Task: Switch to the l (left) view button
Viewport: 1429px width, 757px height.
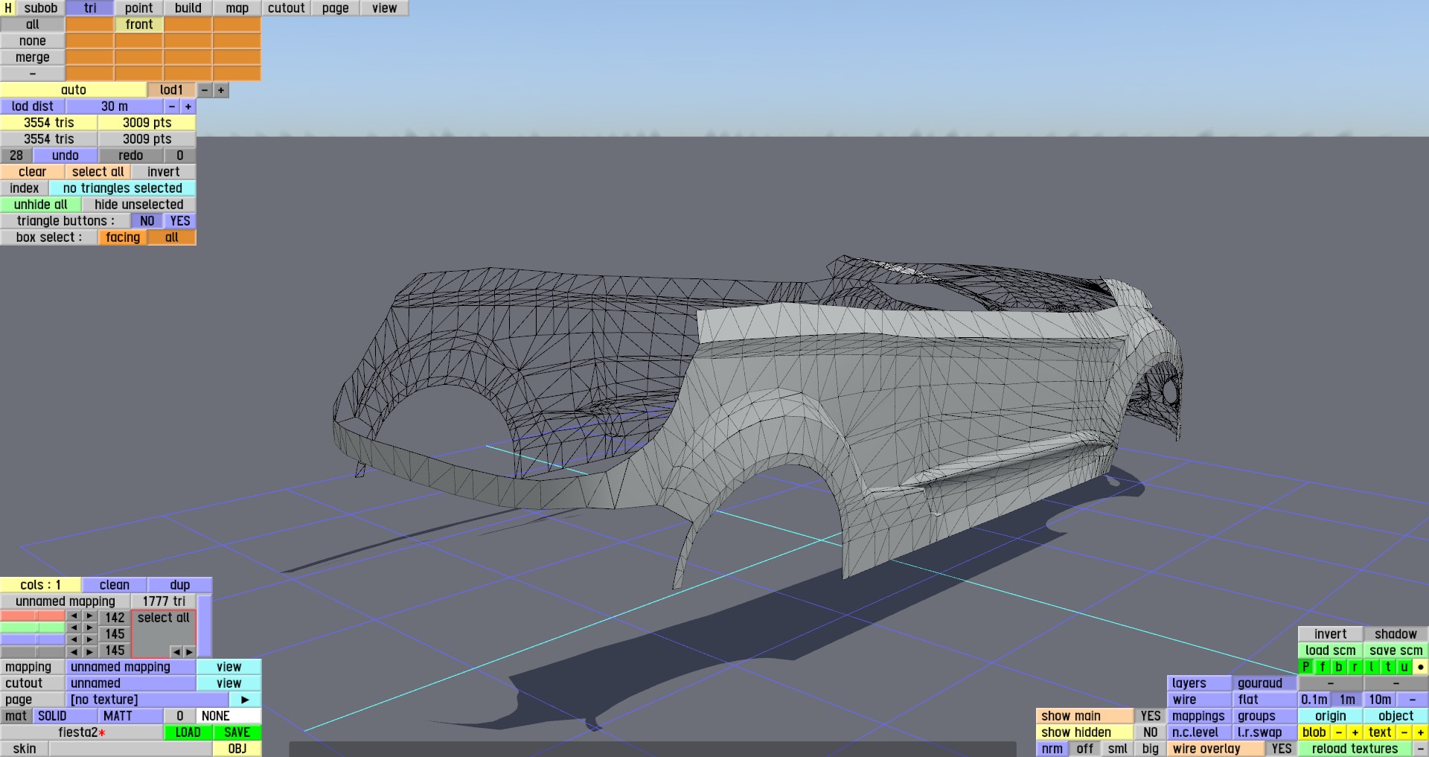Action: [1372, 667]
